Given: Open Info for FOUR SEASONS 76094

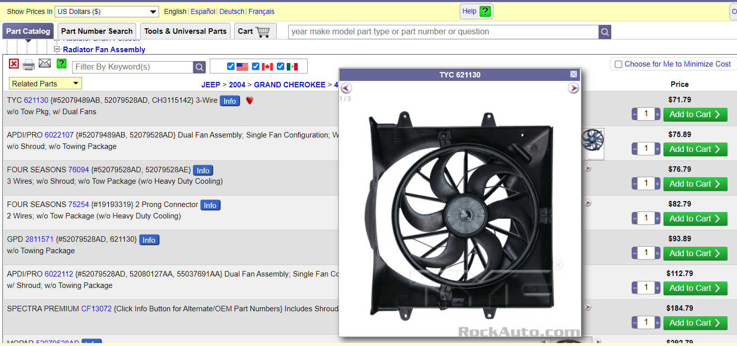Looking at the screenshot, I should (203, 170).
